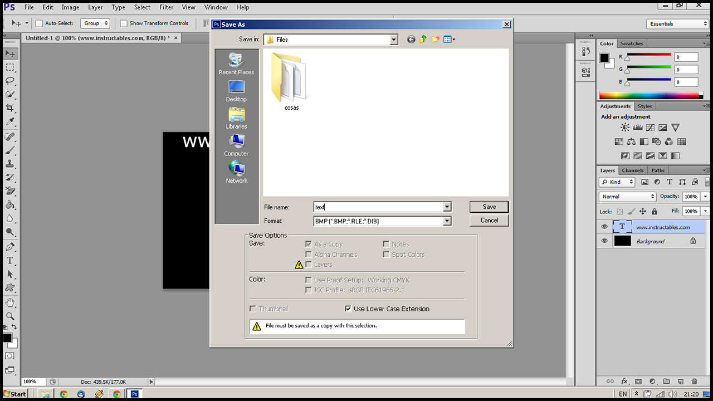Select the Spot Healing Brush tool

click(10, 137)
